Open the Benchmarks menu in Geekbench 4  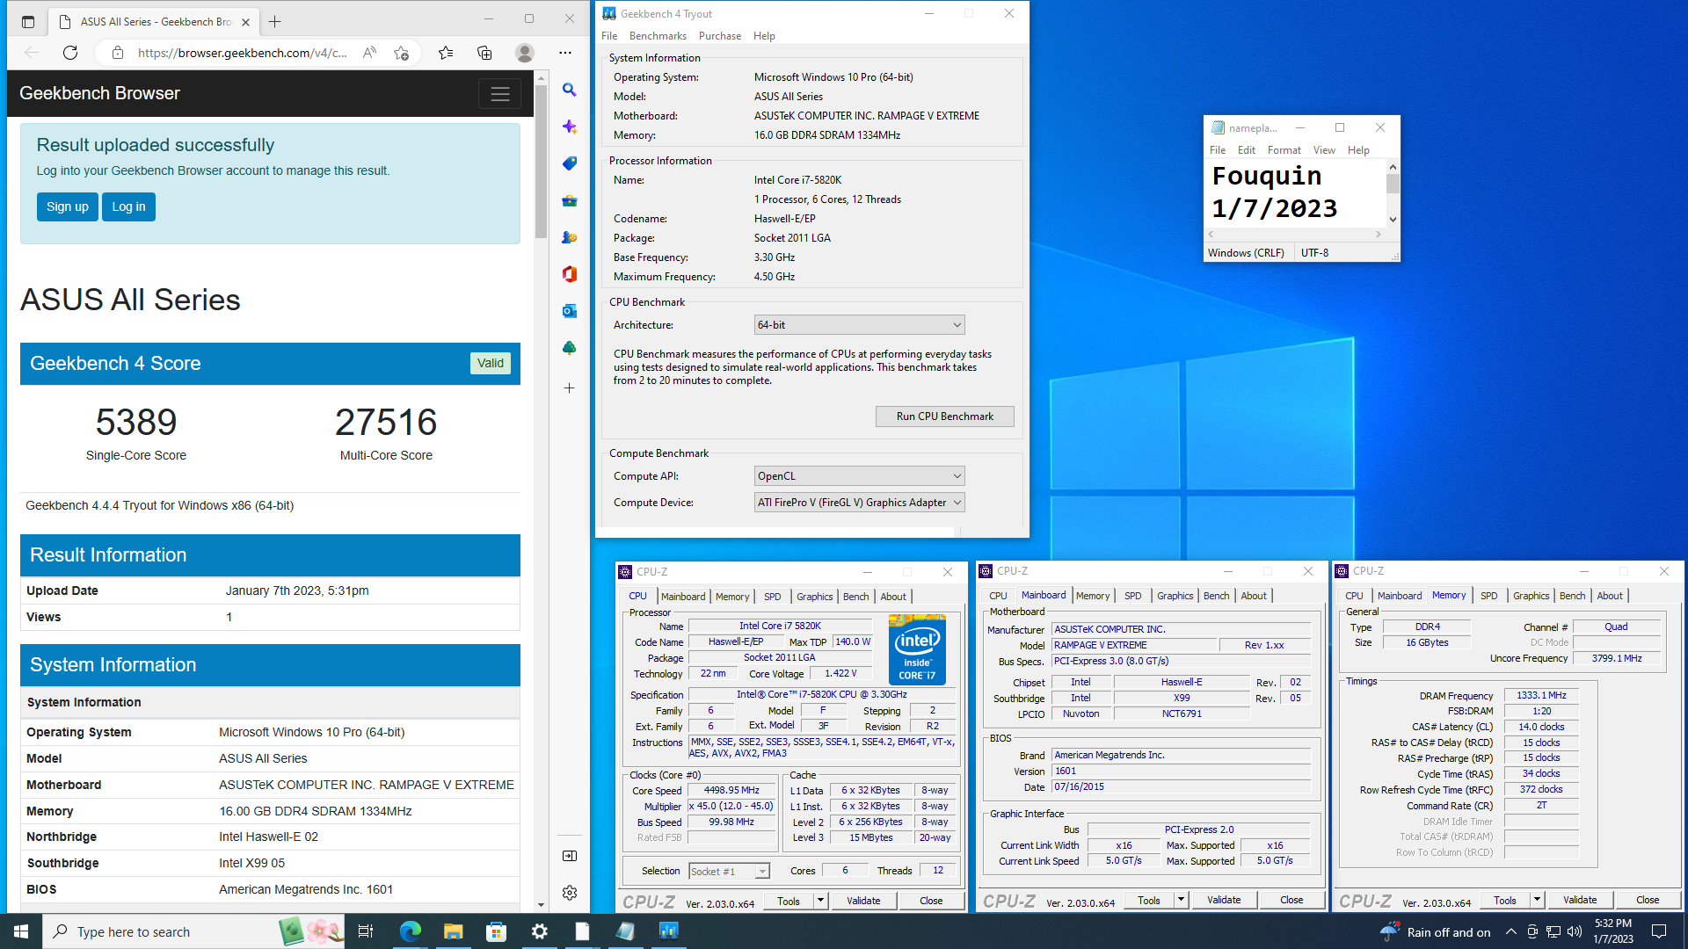click(658, 36)
